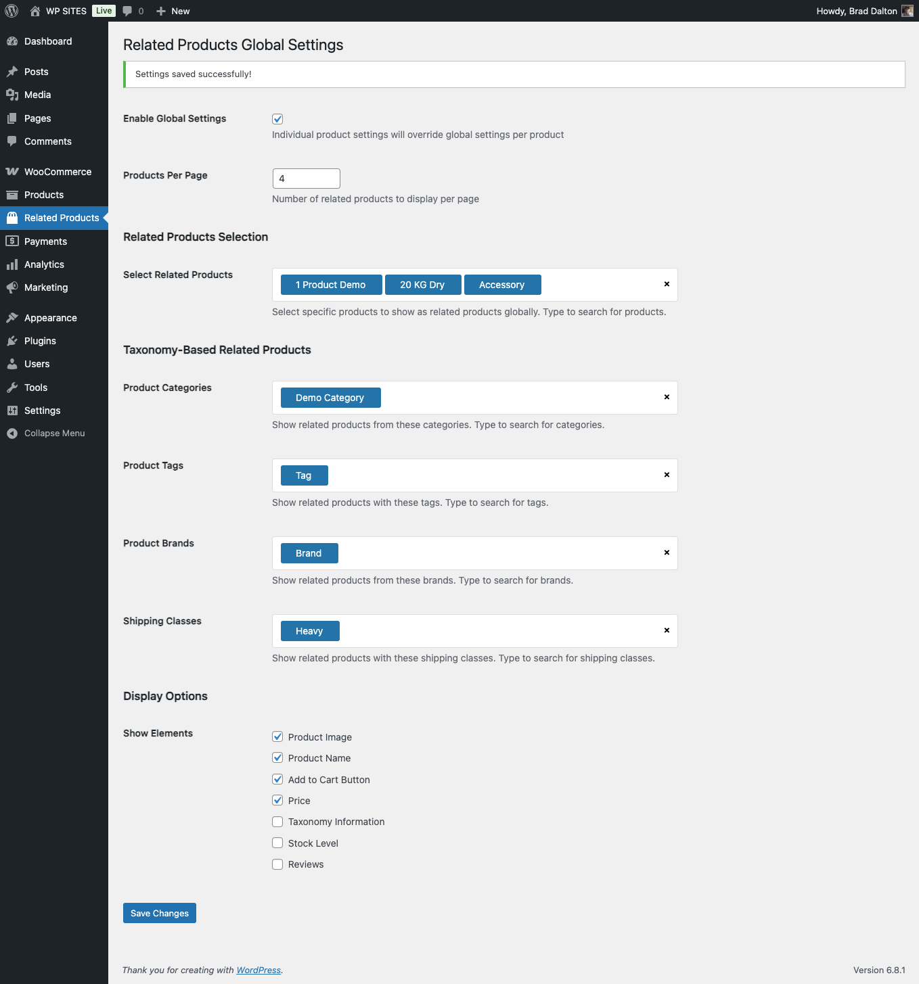Viewport: 919px width, 984px height.
Task: Click the Plugins plug icon
Action: click(x=12, y=341)
